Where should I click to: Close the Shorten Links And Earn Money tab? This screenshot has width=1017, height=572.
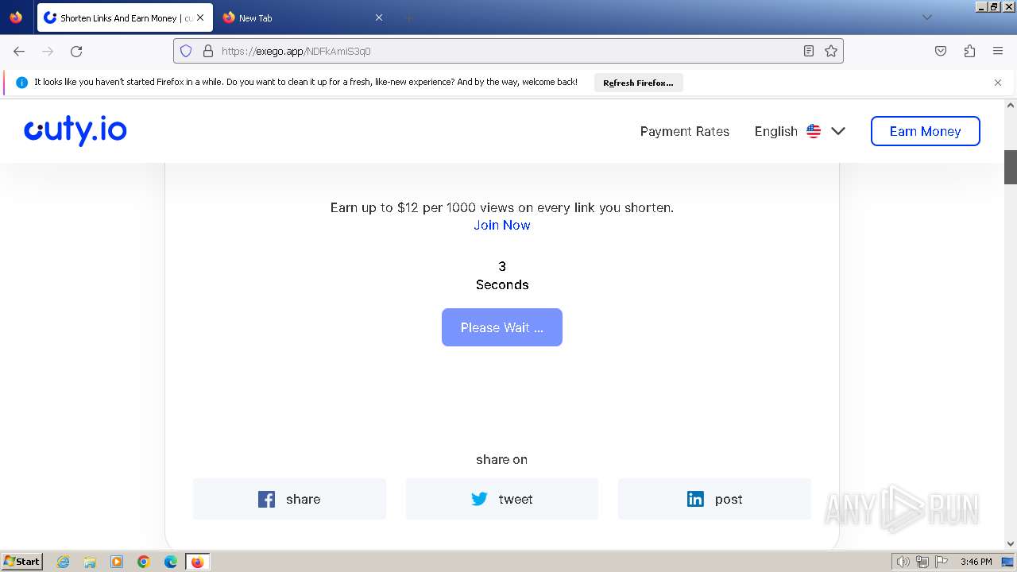pos(200,17)
